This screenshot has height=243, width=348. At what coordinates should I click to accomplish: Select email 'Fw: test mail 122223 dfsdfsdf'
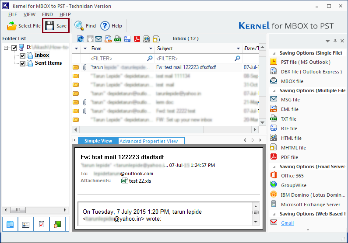[165, 67]
